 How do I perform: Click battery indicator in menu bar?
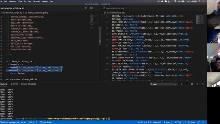click(181, 1)
